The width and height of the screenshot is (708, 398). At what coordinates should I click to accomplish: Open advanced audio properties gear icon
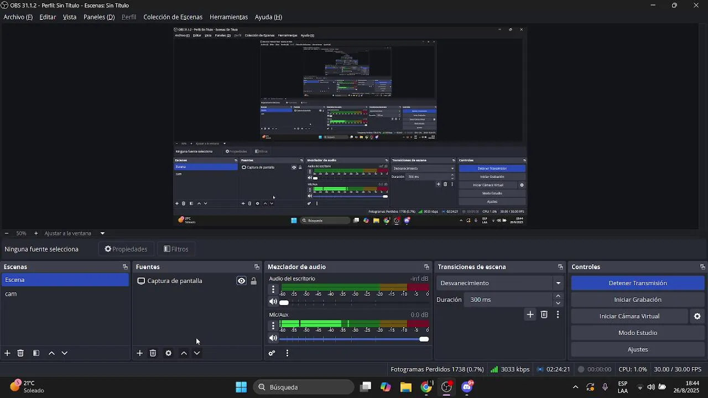point(272,353)
